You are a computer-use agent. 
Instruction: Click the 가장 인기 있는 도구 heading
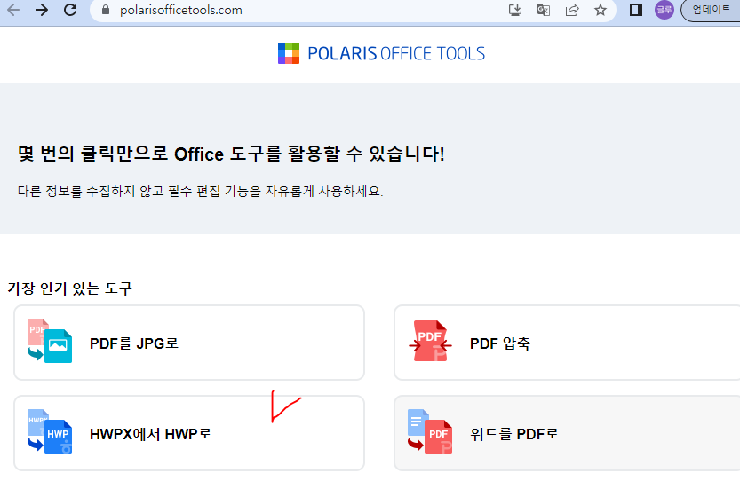click(70, 288)
